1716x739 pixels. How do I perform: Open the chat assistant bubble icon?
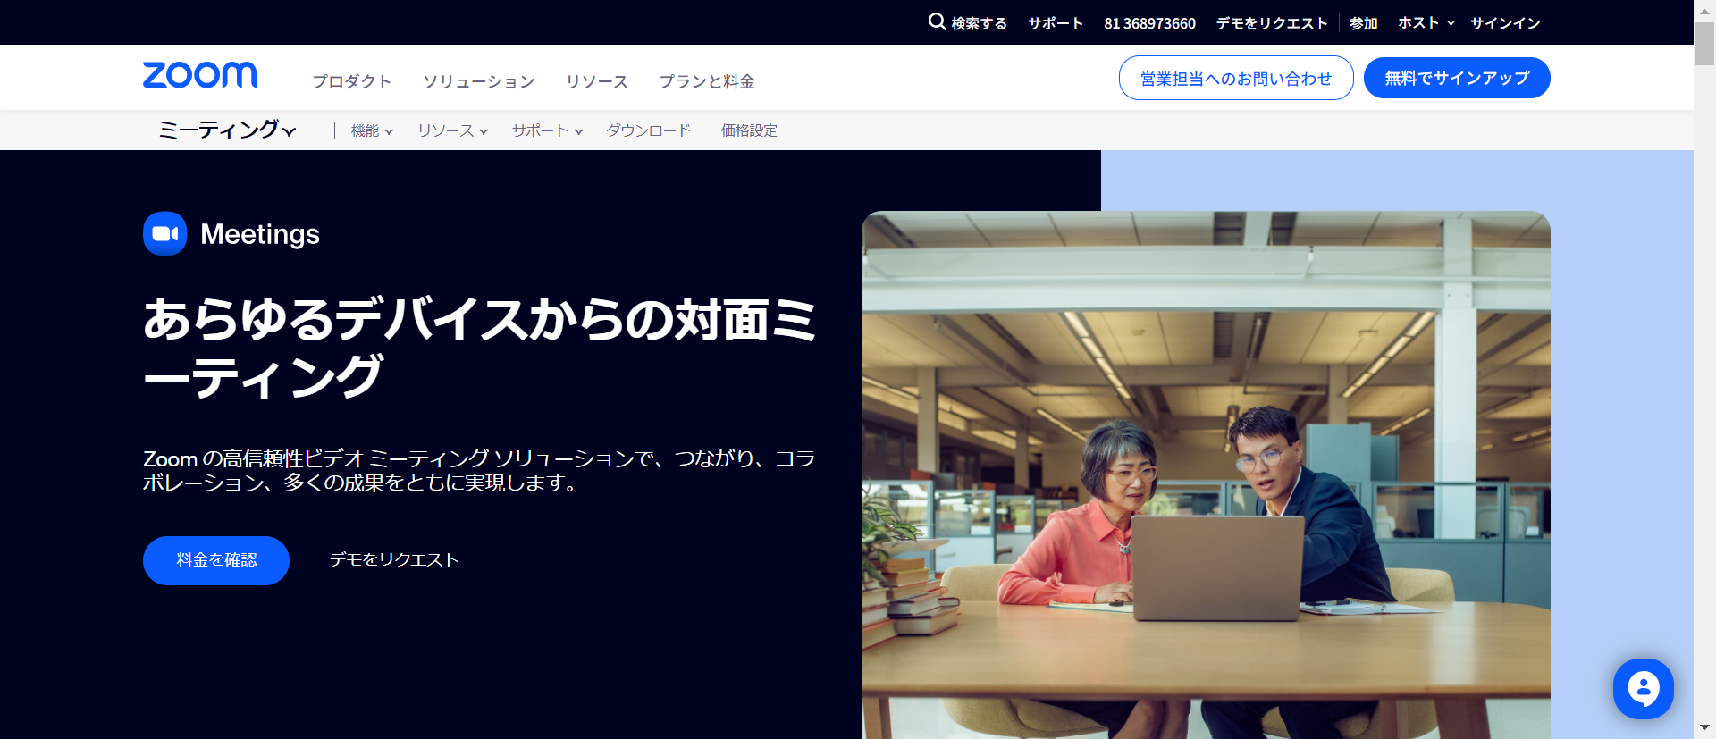[1643, 689]
